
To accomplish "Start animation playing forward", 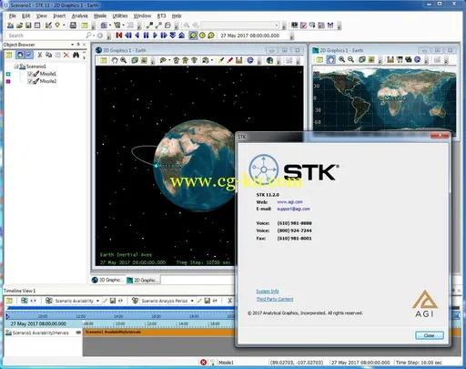I will (155, 36).
